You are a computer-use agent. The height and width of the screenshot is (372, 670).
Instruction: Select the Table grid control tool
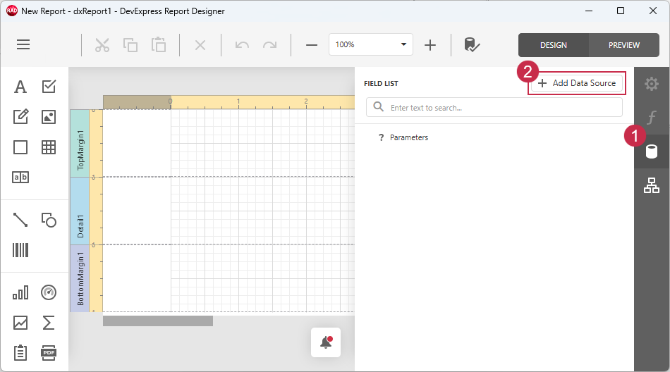click(49, 147)
